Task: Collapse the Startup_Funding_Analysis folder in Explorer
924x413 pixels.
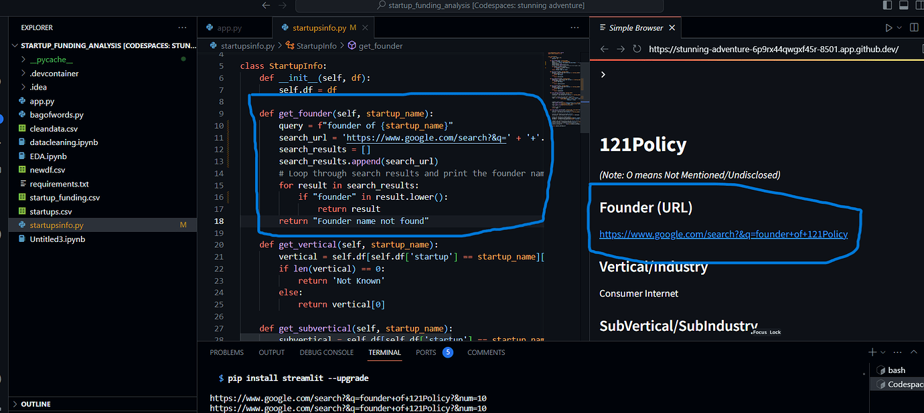Action: pyautogui.click(x=15, y=45)
